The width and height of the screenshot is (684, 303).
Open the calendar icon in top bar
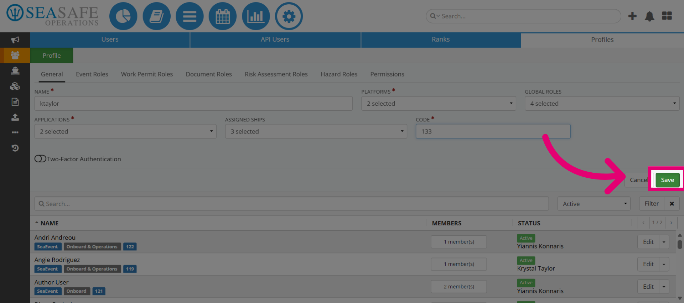tap(223, 16)
